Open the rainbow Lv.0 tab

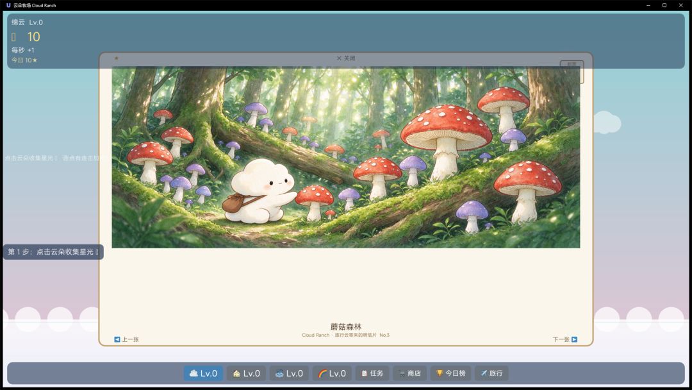[332, 373]
